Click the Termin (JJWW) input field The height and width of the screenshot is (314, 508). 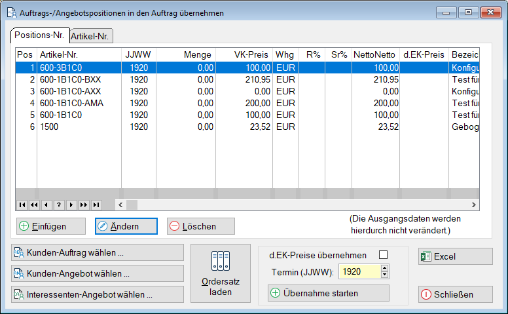359,271
